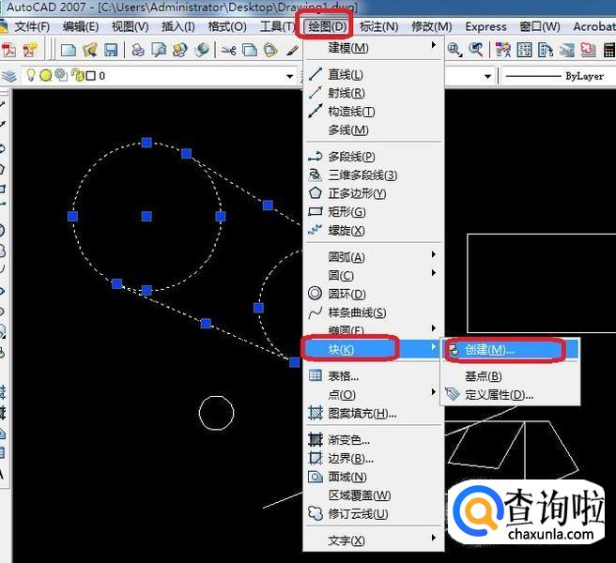The height and width of the screenshot is (563, 616).
Task: Click the Copy toolbar icon
Action: (250, 50)
